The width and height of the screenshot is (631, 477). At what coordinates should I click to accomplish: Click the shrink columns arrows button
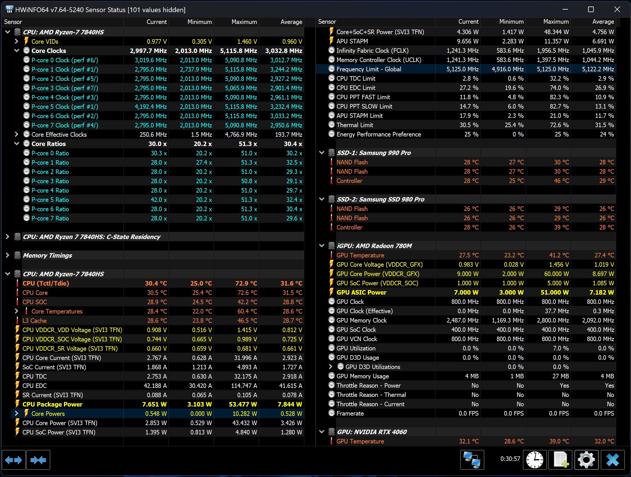pyautogui.click(x=38, y=460)
